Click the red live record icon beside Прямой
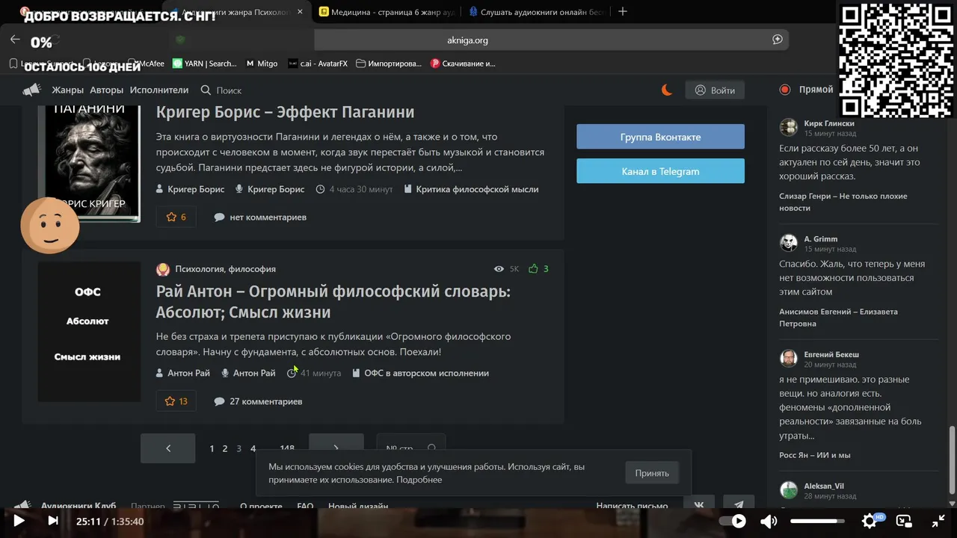 click(785, 90)
